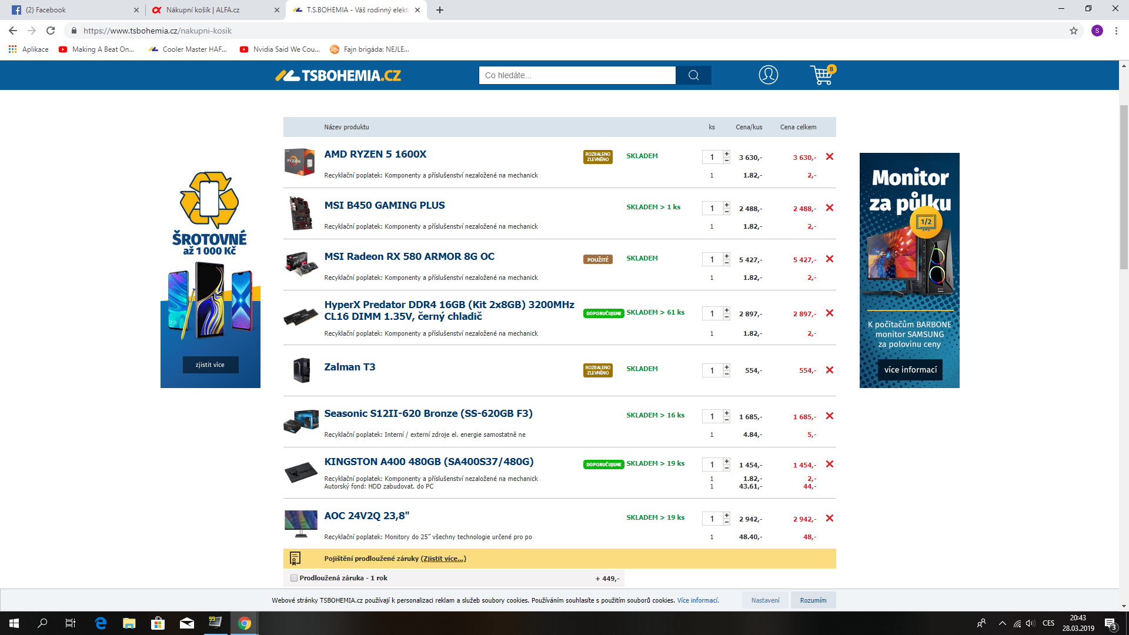The height and width of the screenshot is (635, 1129).
Task: Enable Prodloužená záruka 1 rok checkbox
Action: (x=294, y=578)
